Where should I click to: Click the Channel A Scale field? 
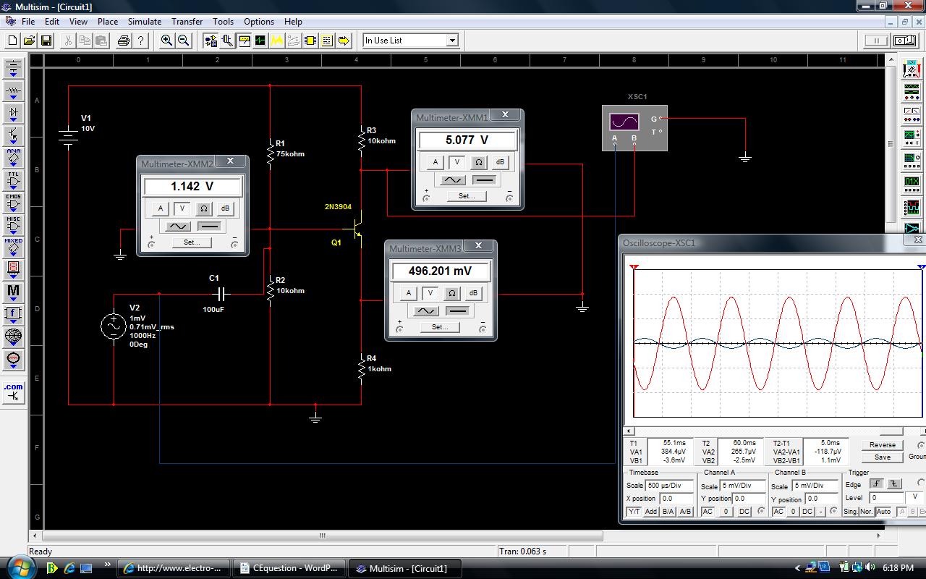coord(743,486)
